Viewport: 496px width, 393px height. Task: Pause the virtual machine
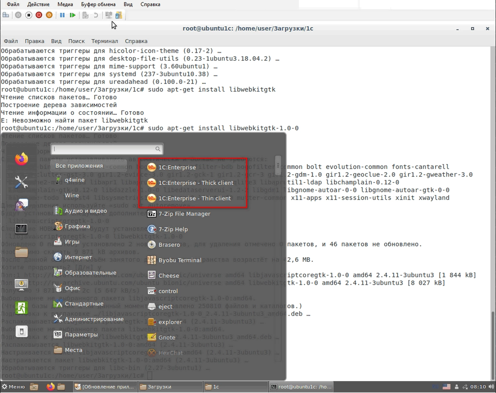coord(62,15)
